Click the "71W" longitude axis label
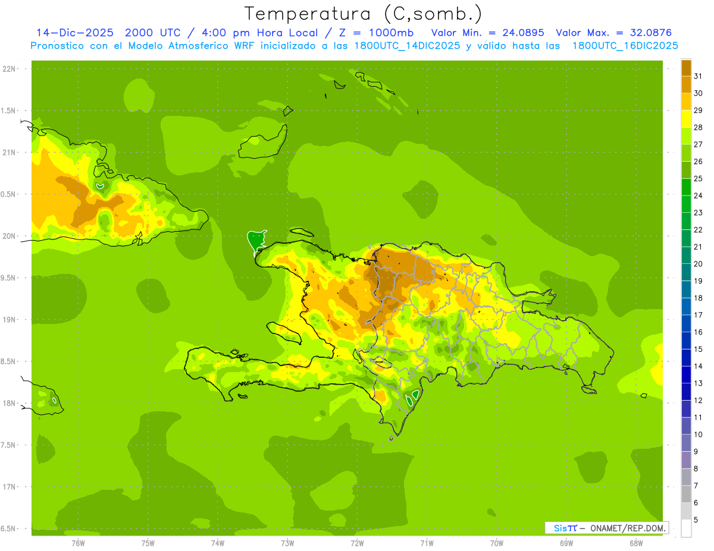 [427, 543]
